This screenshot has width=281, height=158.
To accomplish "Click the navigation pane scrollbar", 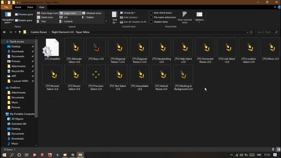I will [36, 78].
